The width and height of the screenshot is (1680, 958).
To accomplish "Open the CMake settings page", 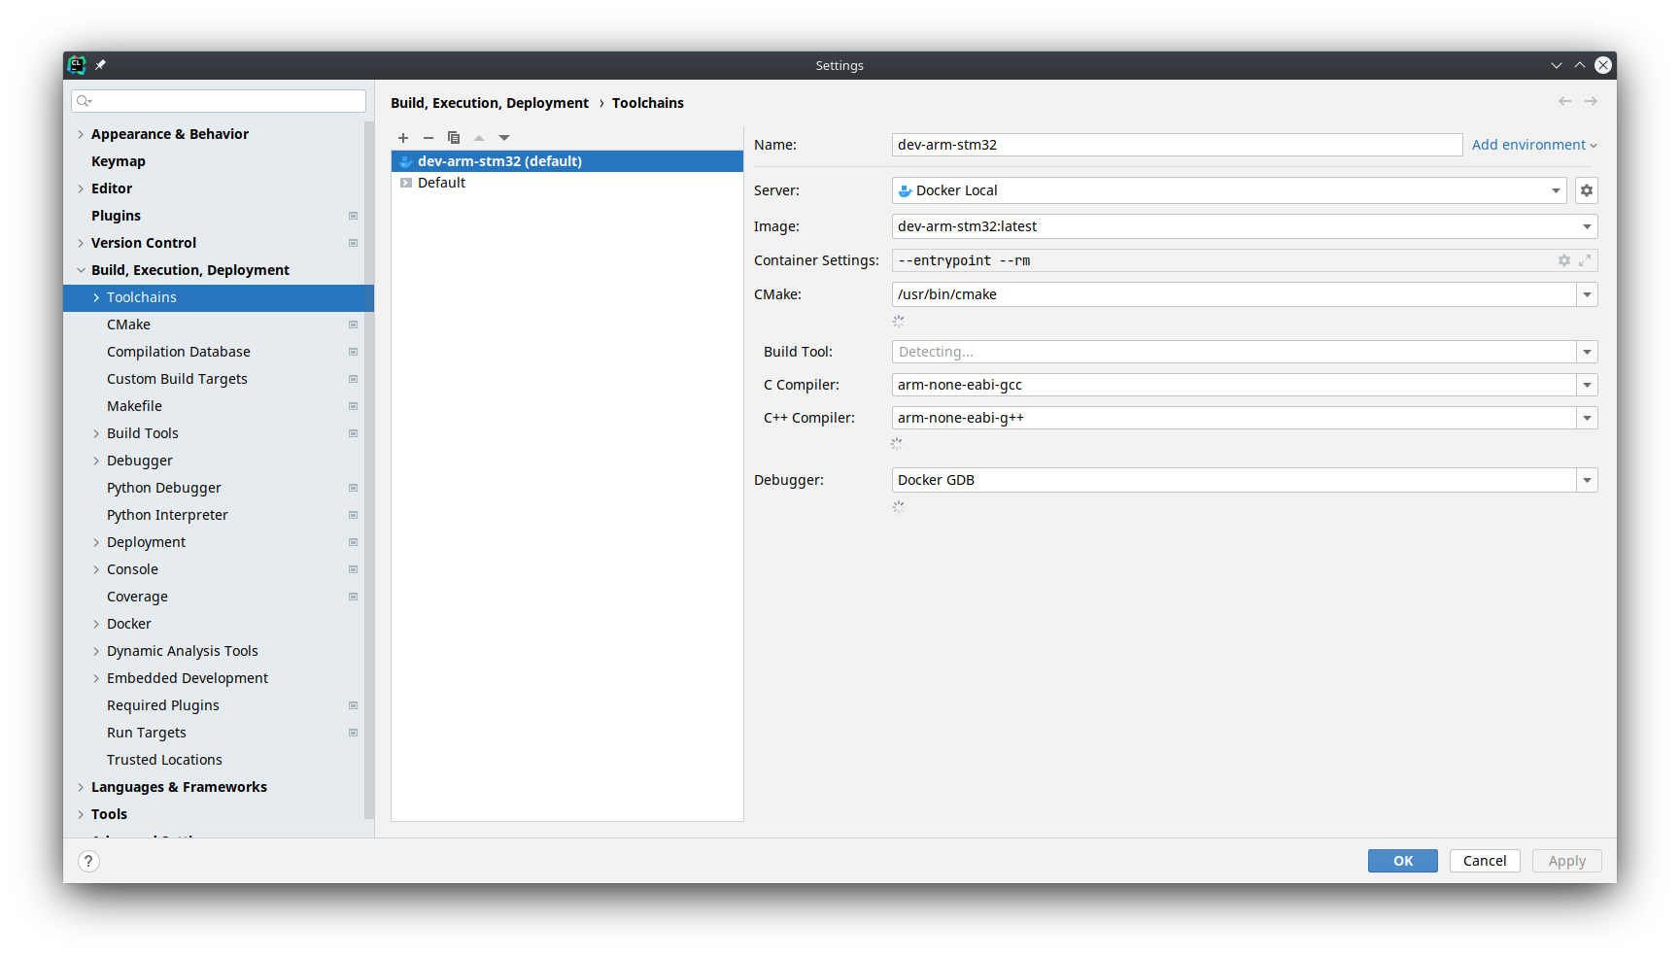I will [x=128, y=325].
